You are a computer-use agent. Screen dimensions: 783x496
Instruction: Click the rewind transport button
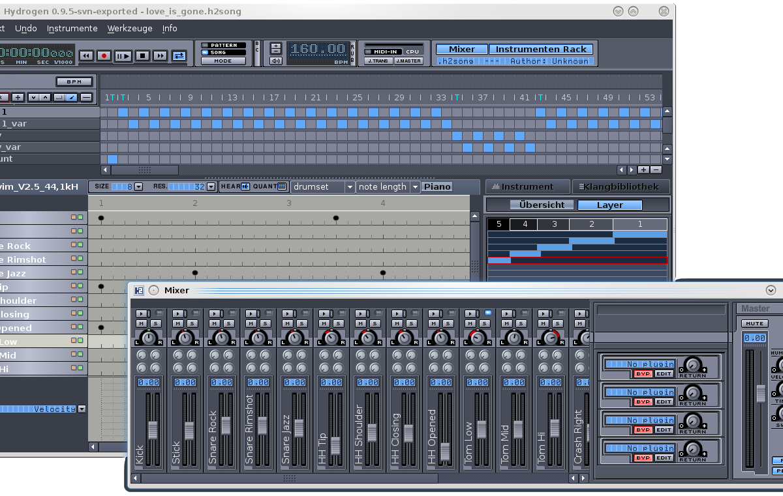(x=85, y=56)
